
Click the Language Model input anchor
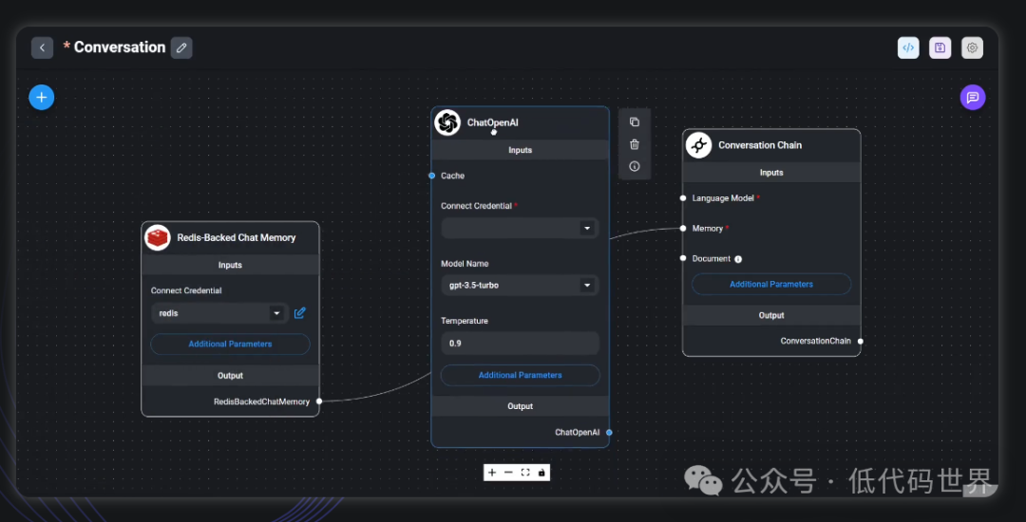pos(683,198)
